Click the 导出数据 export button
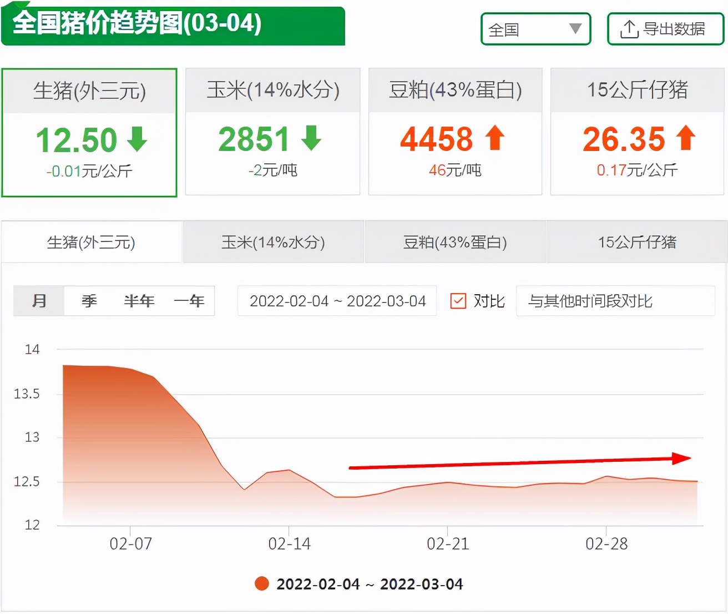The image size is (728, 614). [x=665, y=29]
